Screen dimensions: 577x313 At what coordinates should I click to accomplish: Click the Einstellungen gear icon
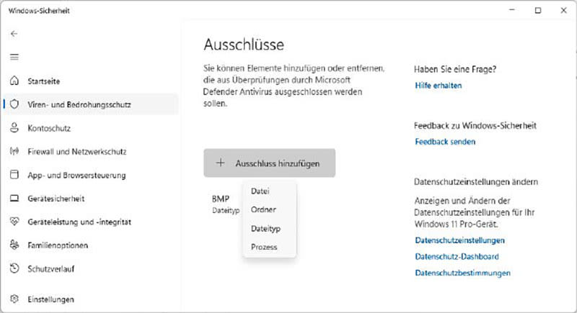pos(14,299)
